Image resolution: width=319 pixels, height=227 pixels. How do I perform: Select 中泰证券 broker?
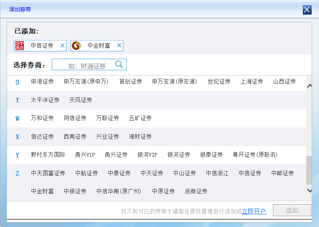[119, 173]
